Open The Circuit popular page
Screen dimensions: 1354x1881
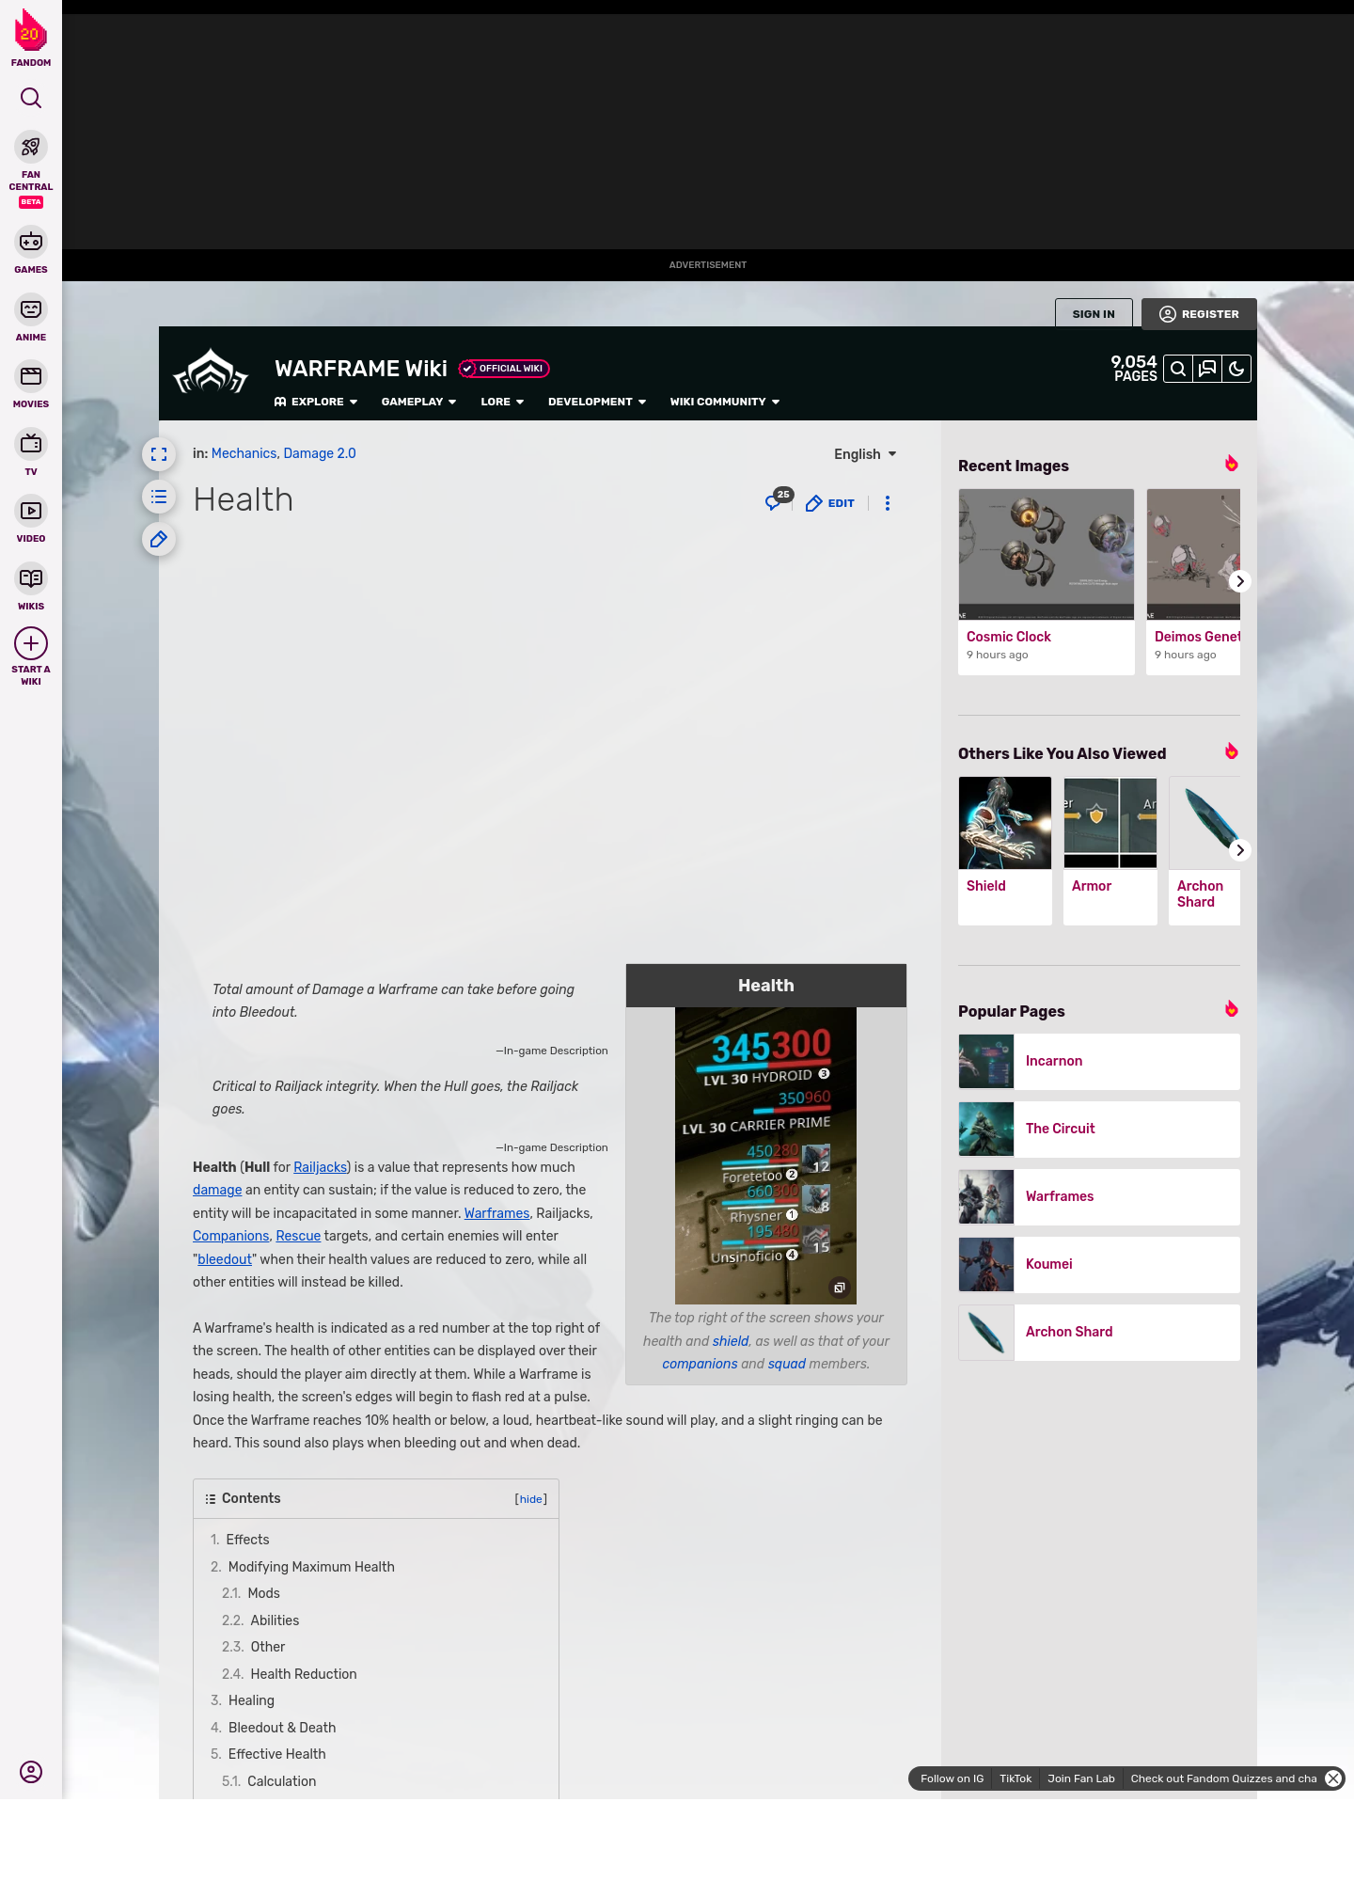point(1099,1130)
